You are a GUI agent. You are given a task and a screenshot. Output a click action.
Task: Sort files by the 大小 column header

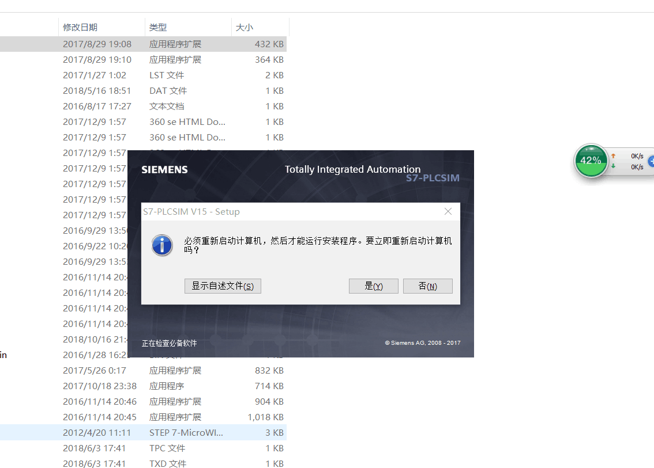[260, 28]
